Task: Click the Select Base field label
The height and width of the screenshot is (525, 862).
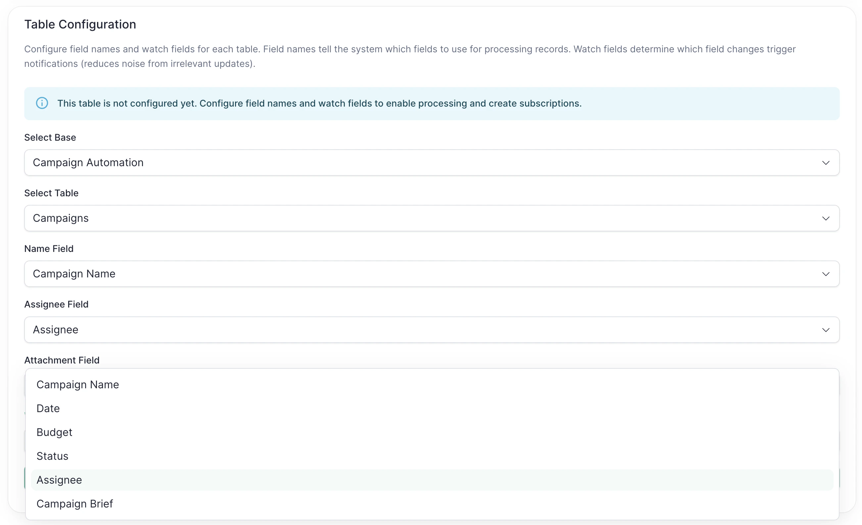Action: [x=50, y=137]
